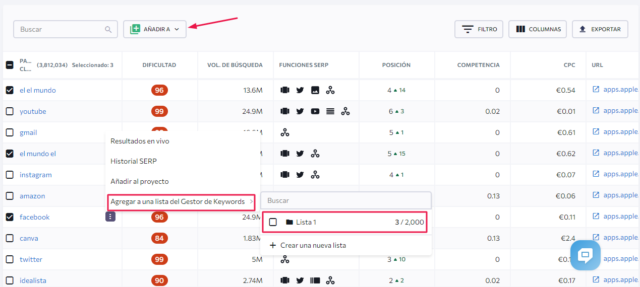The width and height of the screenshot is (640, 287).
Task: Click the three-dot options icon beside facebook
Action: [x=110, y=217]
